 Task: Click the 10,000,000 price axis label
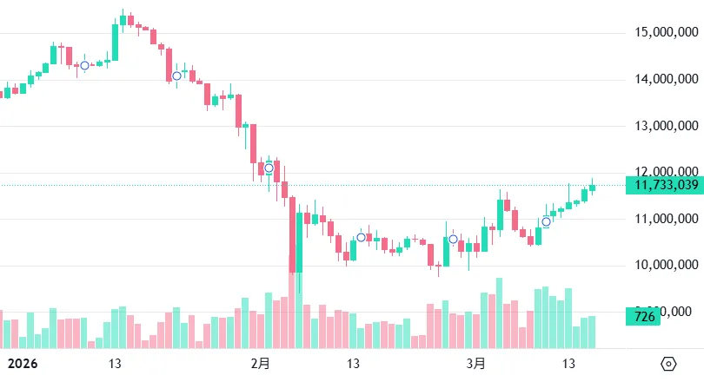665,266
